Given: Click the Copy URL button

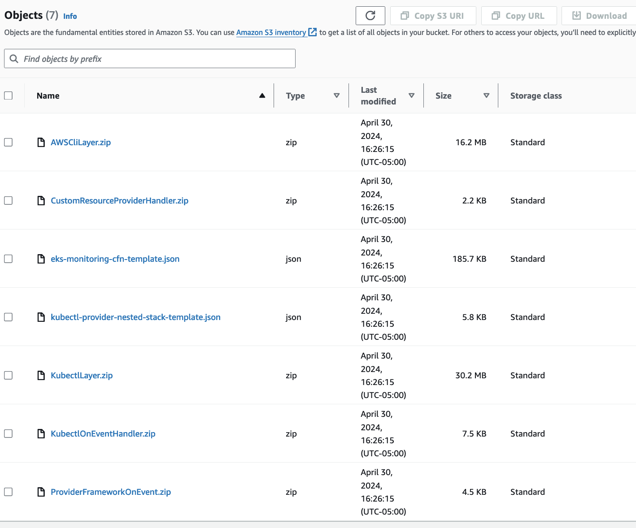Looking at the screenshot, I should tap(519, 16).
